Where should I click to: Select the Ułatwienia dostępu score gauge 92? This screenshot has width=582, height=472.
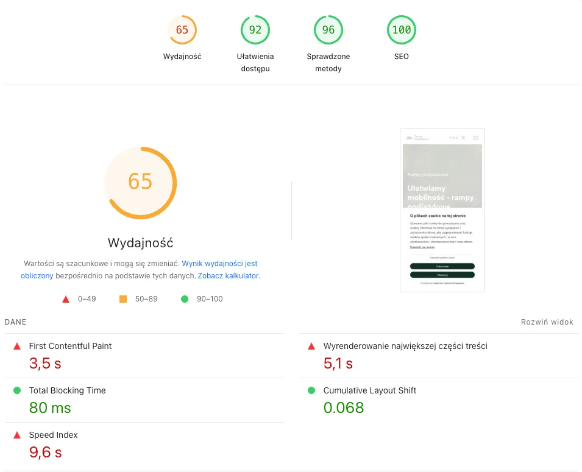click(x=255, y=30)
